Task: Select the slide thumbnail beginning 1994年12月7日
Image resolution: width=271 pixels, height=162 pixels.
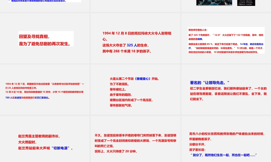Action: click(x=45, y=90)
